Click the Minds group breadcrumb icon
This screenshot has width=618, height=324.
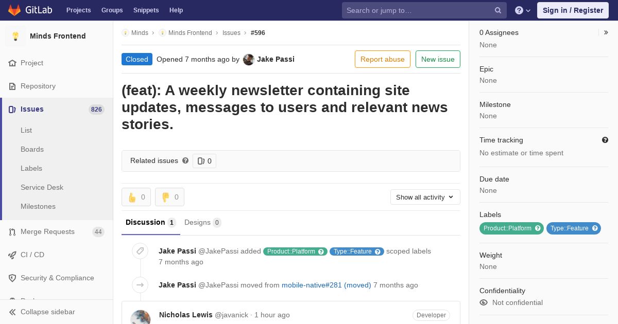(x=125, y=32)
